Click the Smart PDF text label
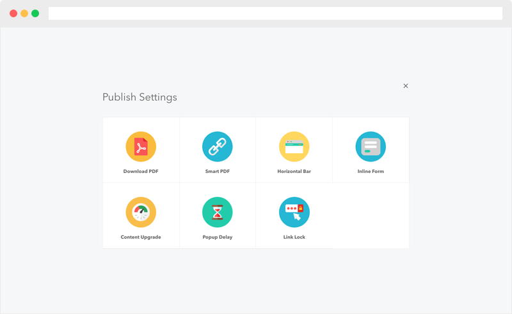This screenshot has width=512, height=314. [218, 172]
